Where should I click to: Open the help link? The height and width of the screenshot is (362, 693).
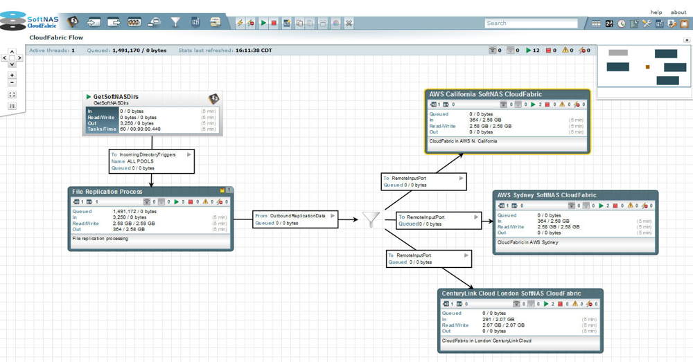pos(656,12)
